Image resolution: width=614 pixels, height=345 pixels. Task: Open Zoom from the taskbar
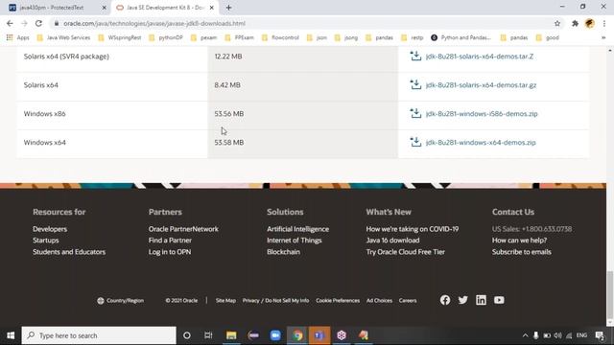(275, 335)
